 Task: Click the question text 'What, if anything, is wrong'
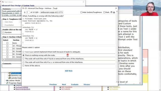coord(43,16)
